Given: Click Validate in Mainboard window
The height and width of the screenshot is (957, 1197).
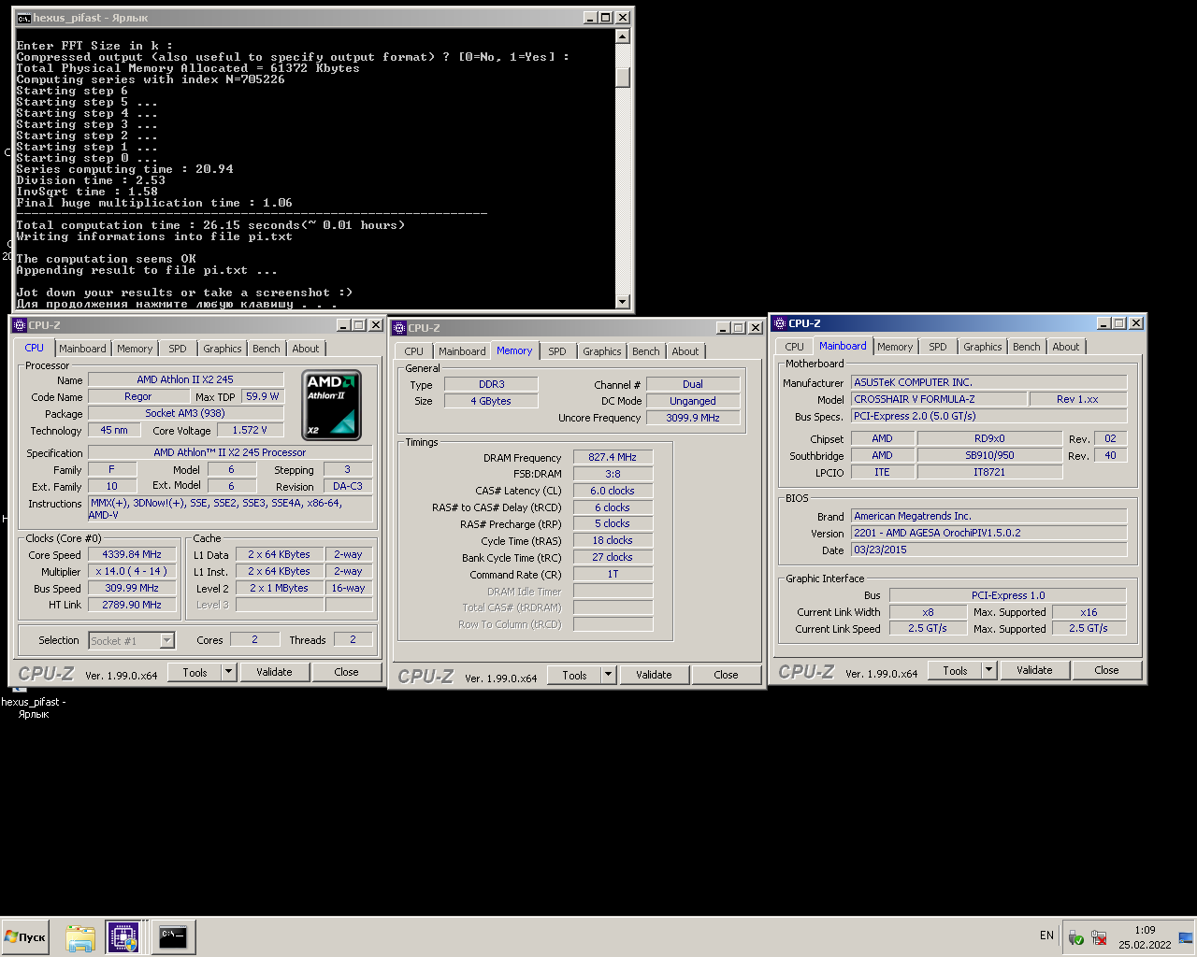Looking at the screenshot, I should coord(1034,670).
